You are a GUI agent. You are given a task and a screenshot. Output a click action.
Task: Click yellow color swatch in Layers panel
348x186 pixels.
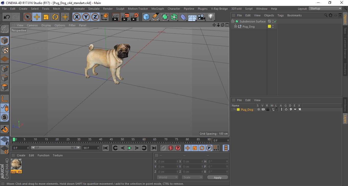pos(238,110)
